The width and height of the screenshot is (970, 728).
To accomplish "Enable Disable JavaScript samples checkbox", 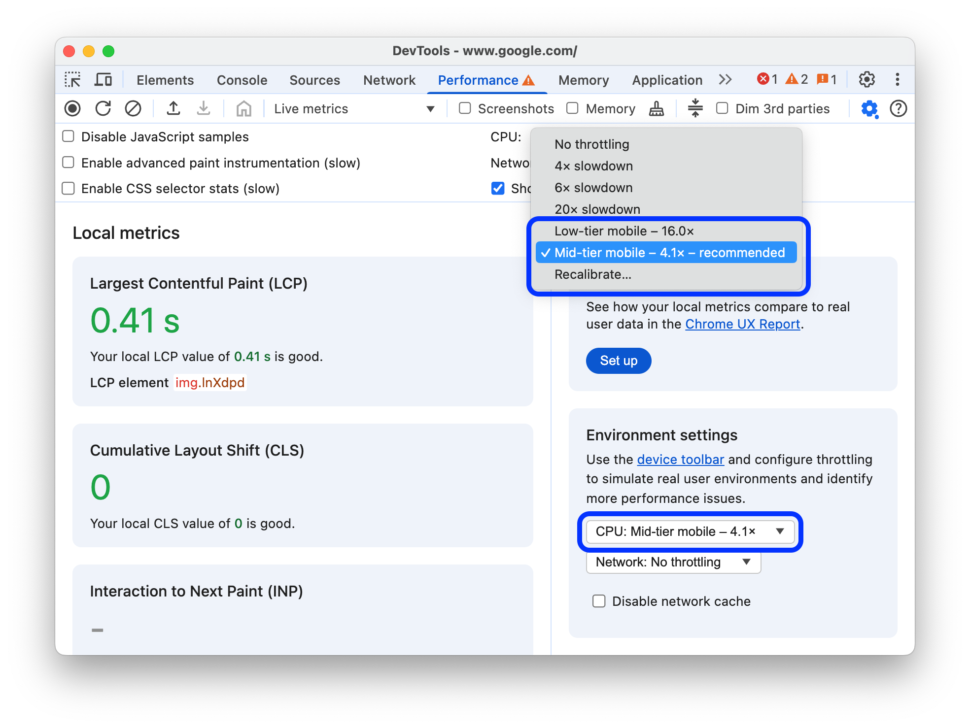I will (x=68, y=137).
